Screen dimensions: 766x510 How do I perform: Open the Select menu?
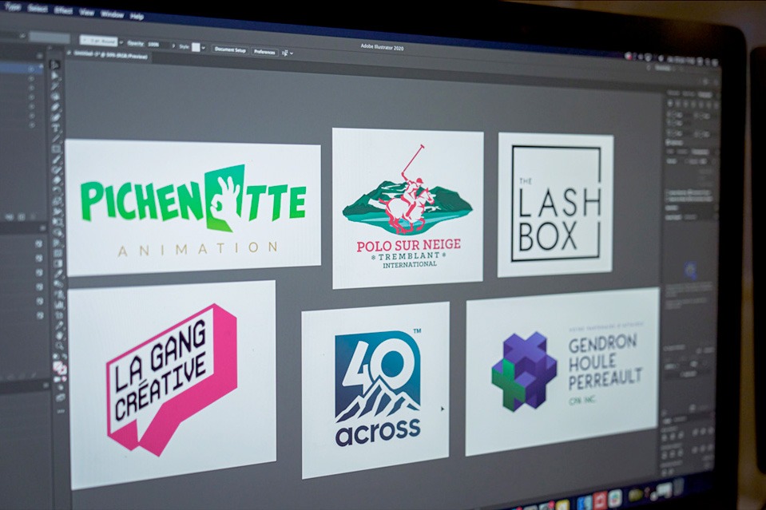(38, 9)
